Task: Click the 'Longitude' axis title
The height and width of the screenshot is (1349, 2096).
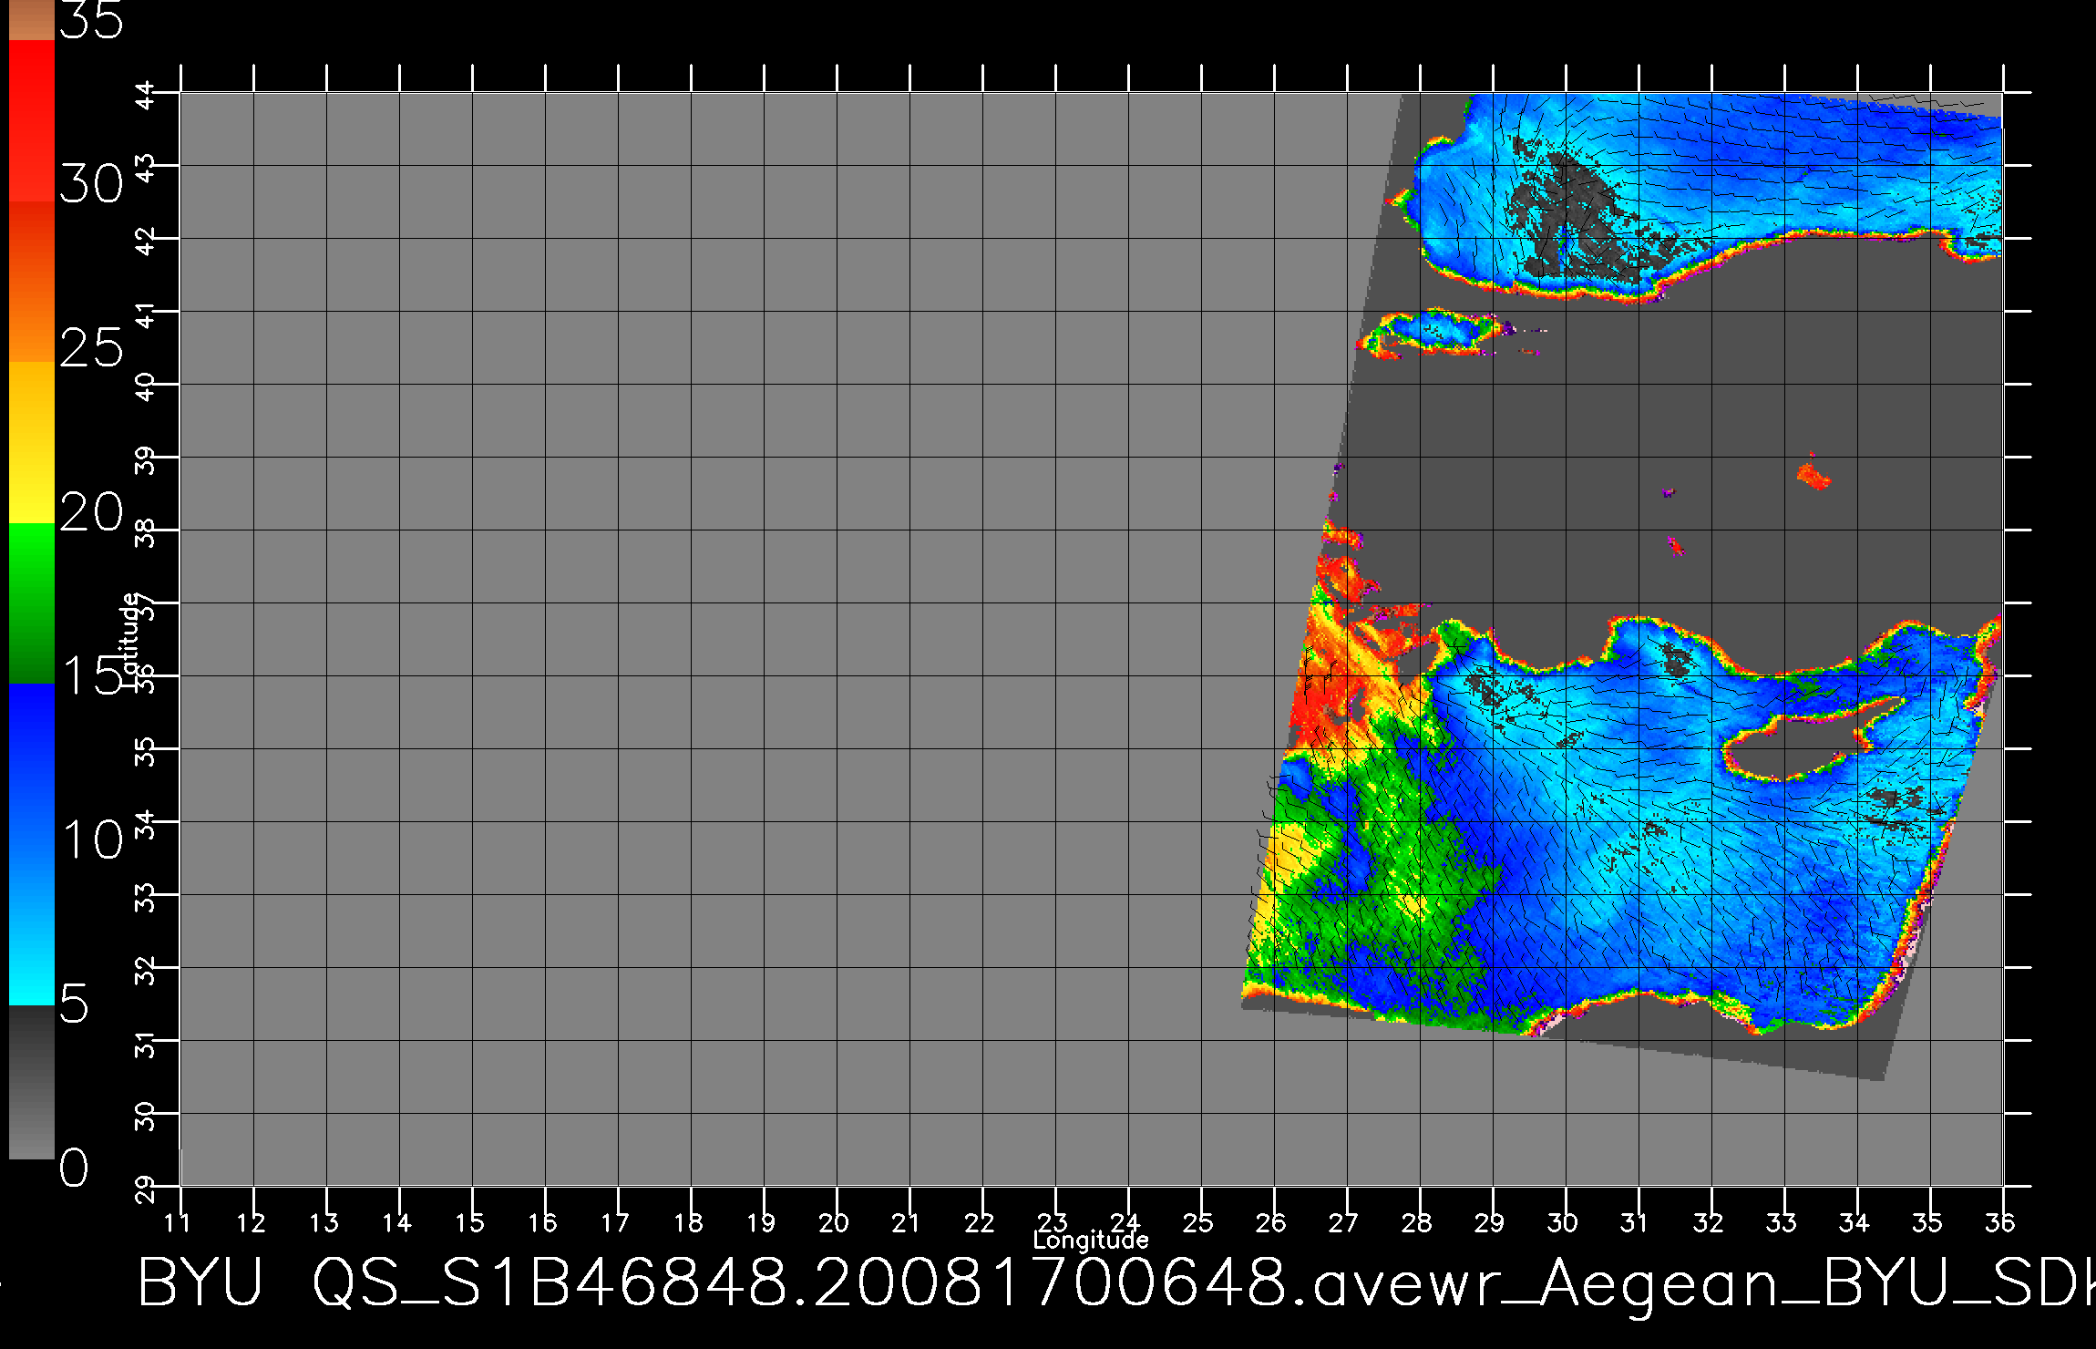Action: point(1091,1241)
